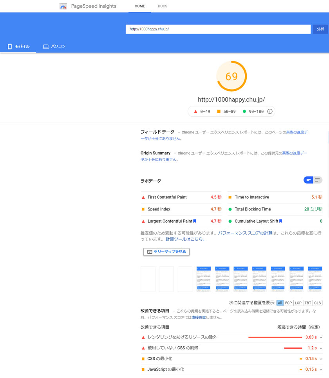329x378 pixels.
Task: Click the CSS の最小化 orange square icon
Action: pos(143,359)
